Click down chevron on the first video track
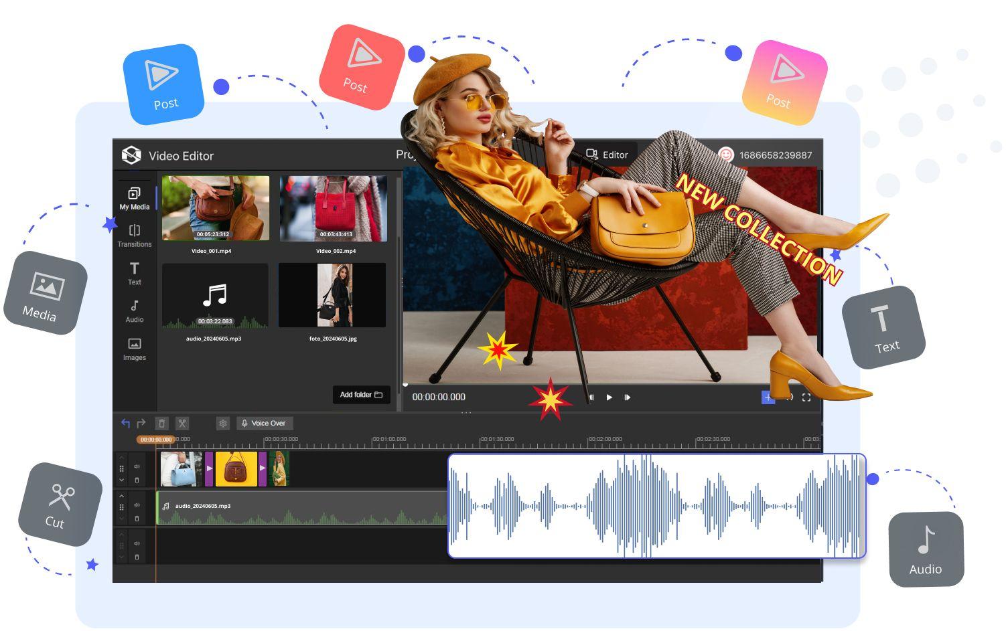1006x631 pixels. pos(121,480)
